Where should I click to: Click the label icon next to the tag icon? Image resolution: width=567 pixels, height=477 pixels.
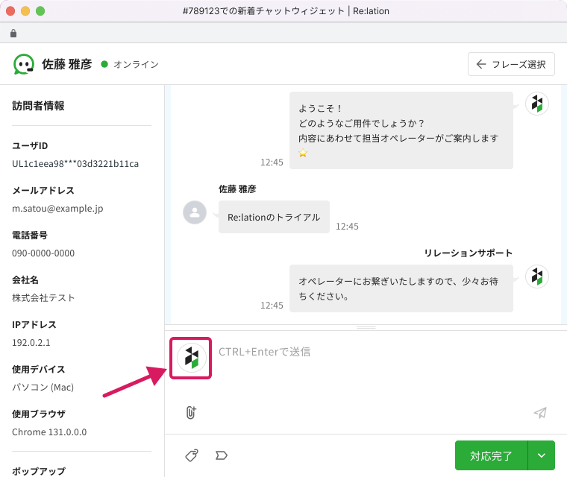pyautogui.click(x=221, y=455)
